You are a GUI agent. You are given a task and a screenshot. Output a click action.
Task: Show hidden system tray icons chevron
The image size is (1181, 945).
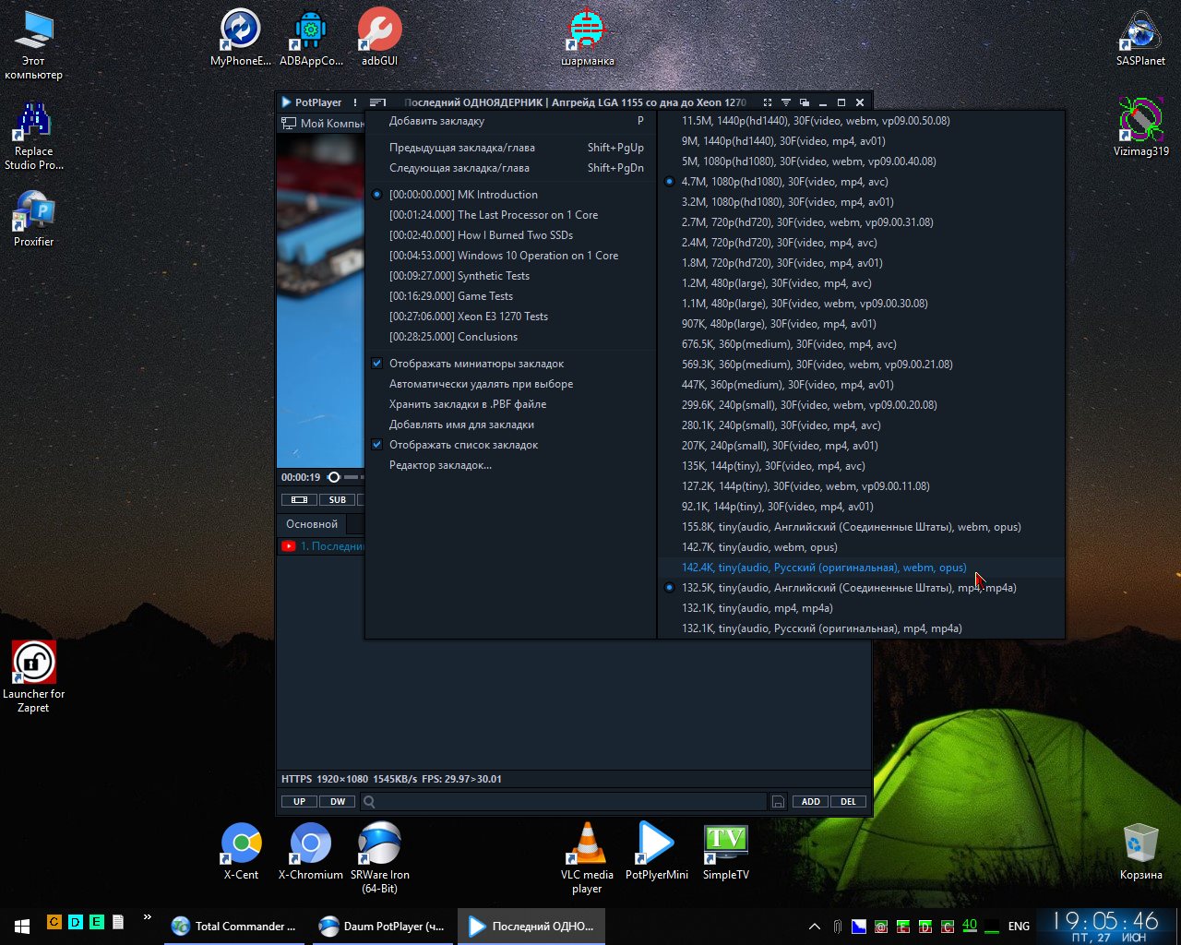(x=815, y=927)
